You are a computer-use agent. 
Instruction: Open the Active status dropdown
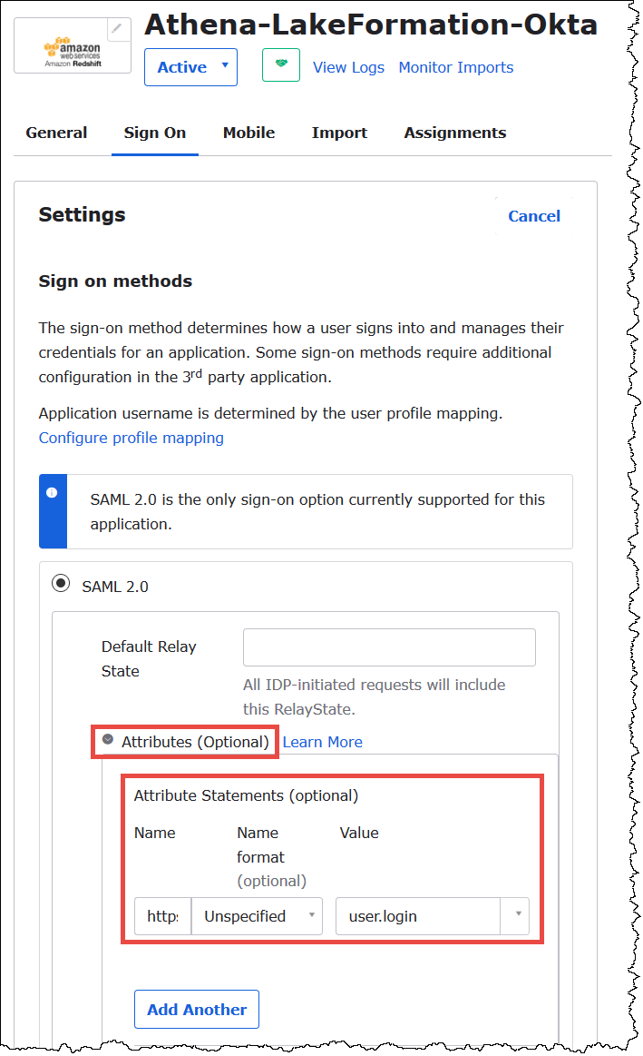pyautogui.click(x=190, y=66)
